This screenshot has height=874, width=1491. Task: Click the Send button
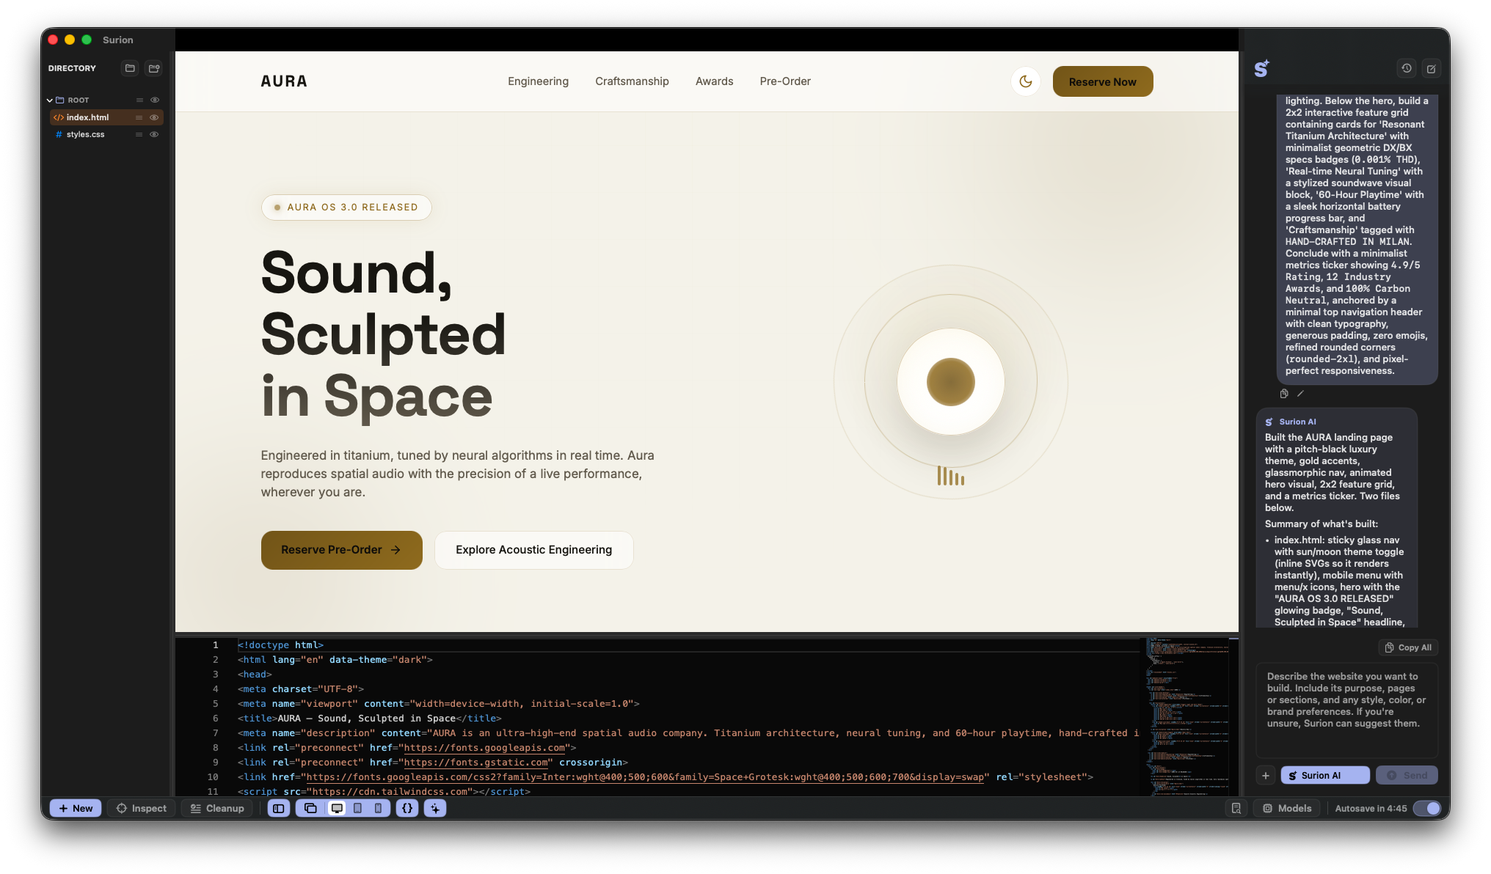(x=1407, y=775)
